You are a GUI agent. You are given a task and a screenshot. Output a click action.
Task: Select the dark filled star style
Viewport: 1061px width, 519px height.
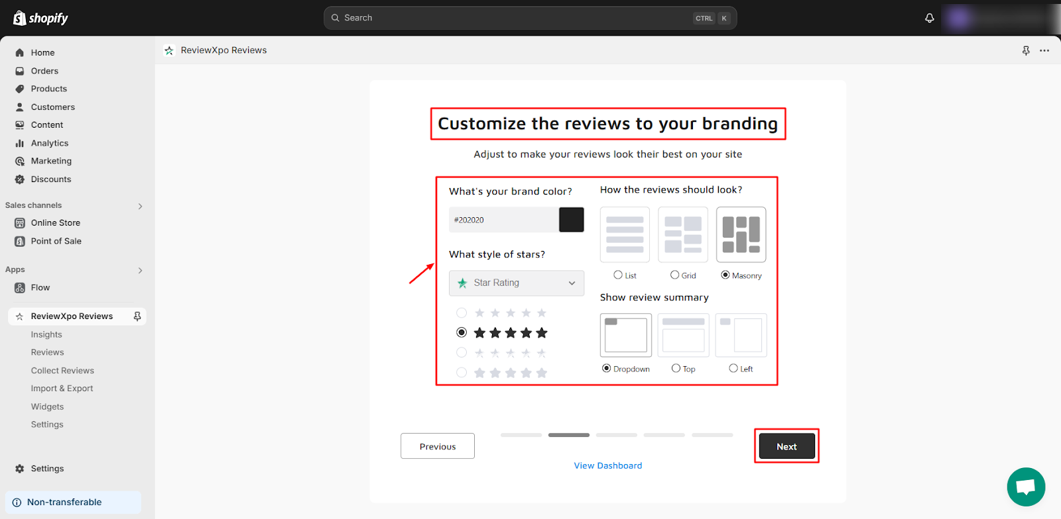[x=462, y=332]
